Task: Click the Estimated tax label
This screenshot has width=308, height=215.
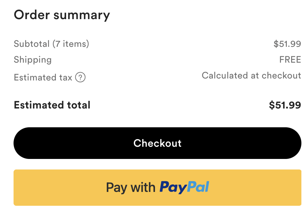Action: pos(43,77)
